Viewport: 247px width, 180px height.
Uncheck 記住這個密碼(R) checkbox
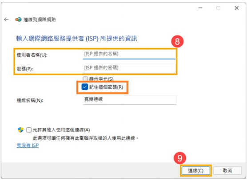pyautogui.click(x=85, y=87)
